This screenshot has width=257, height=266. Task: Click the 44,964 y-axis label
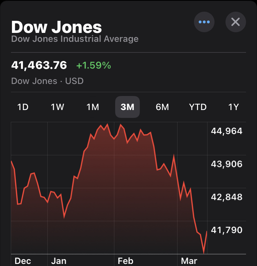click(x=227, y=131)
